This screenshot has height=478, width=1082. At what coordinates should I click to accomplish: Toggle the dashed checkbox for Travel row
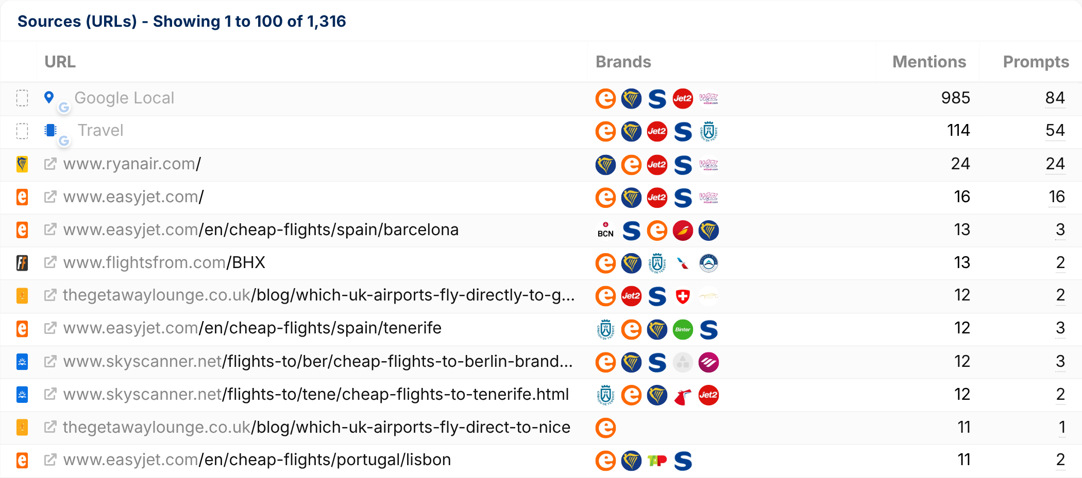(22, 131)
